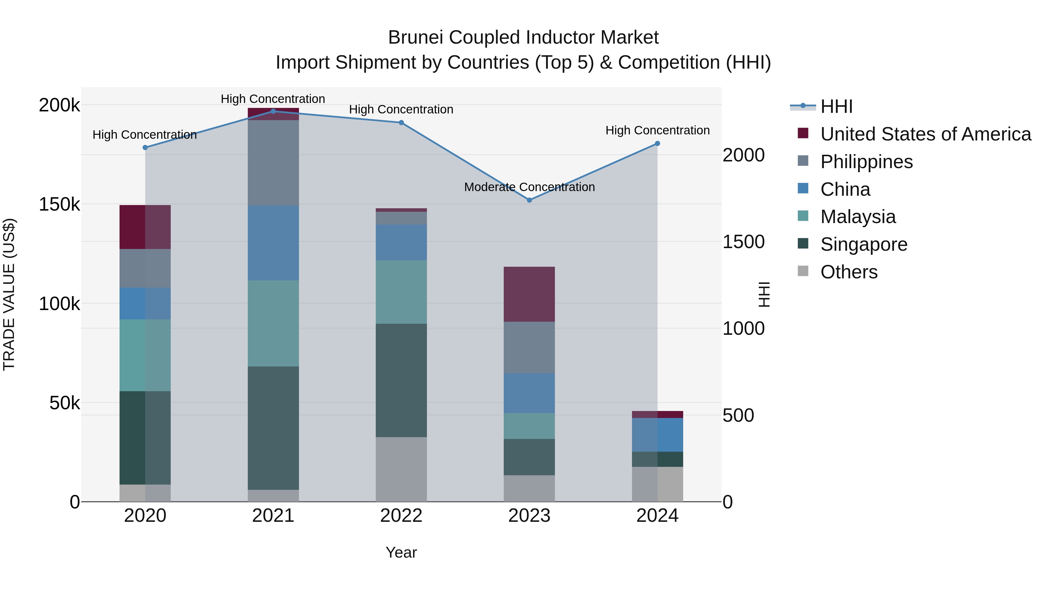Viewport: 1047px width, 589px height.
Task: Click the 2024 x-axis tick label
Action: [x=657, y=516]
